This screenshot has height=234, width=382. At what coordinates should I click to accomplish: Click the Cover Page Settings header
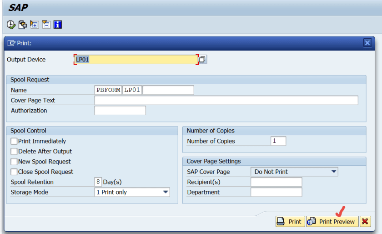pos(274,161)
